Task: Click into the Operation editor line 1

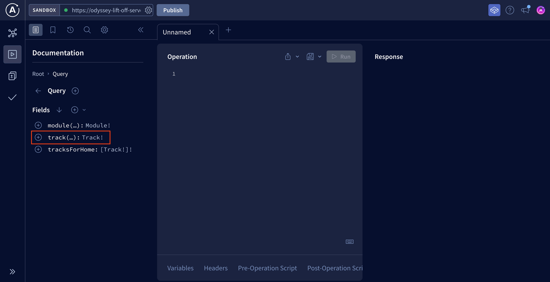Action: pos(258,74)
